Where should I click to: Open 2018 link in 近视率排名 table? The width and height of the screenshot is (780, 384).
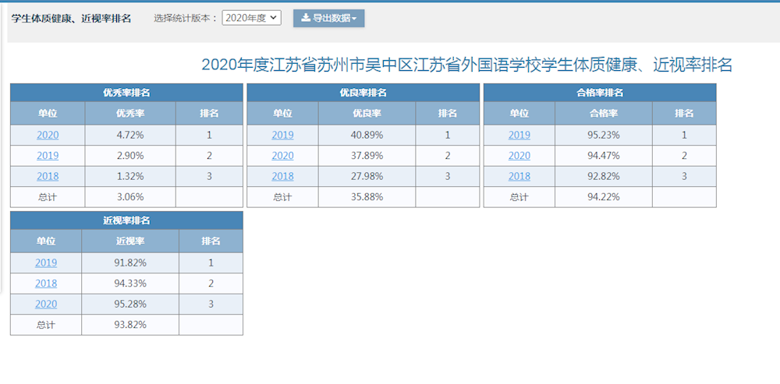pos(46,284)
